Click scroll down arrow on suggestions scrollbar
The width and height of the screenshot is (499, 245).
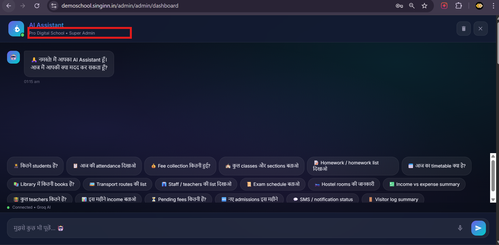coord(493,200)
